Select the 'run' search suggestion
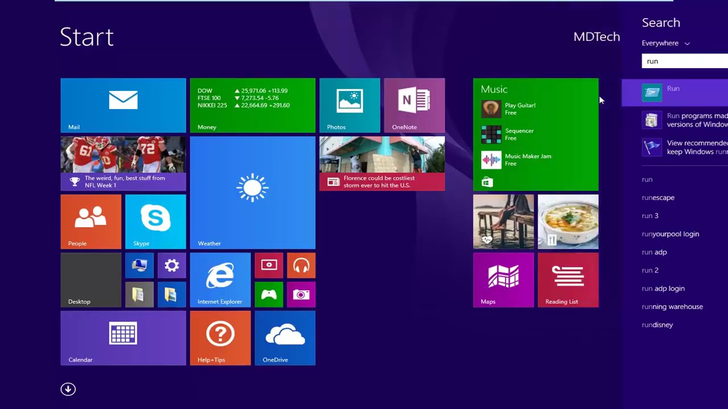 [647, 180]
